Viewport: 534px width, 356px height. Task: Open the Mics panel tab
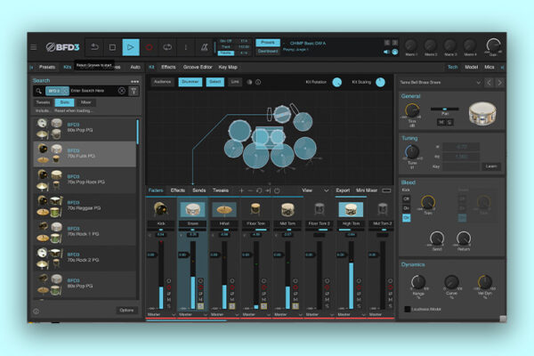[x=489, y=67]
